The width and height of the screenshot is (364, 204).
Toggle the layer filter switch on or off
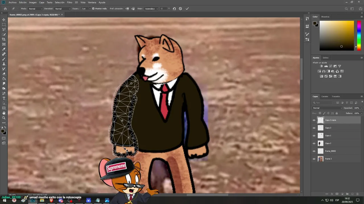[x=362, y=102]
